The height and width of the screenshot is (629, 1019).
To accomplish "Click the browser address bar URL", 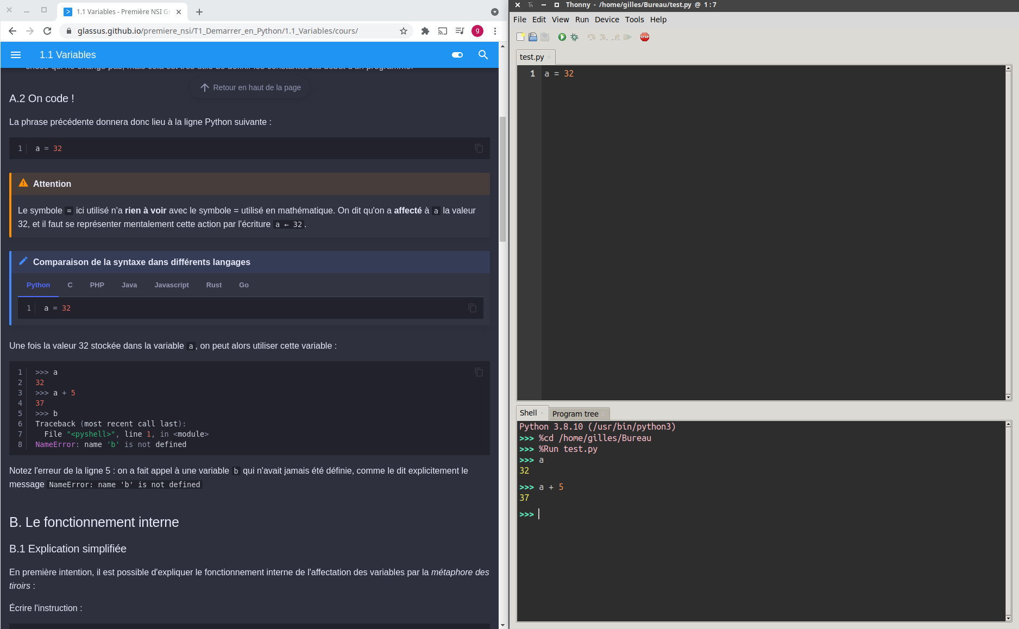I will click(x=217, y=31).
